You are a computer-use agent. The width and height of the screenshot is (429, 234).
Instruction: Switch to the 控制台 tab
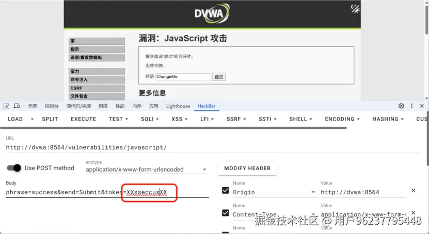point(52,106)
